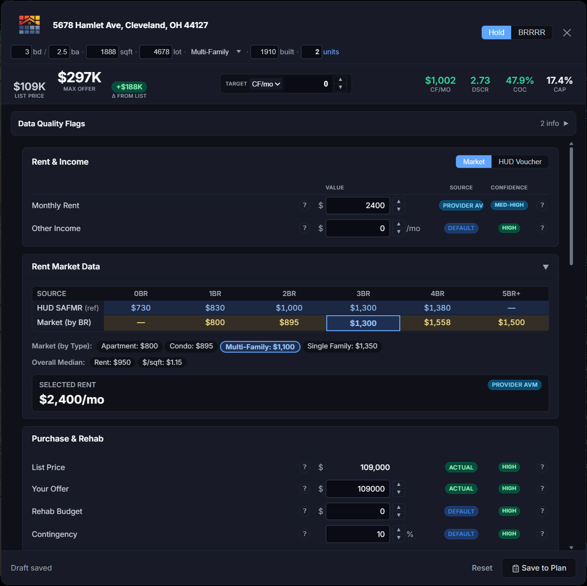Click the app logo icon in the header

(x=29, y=24)
